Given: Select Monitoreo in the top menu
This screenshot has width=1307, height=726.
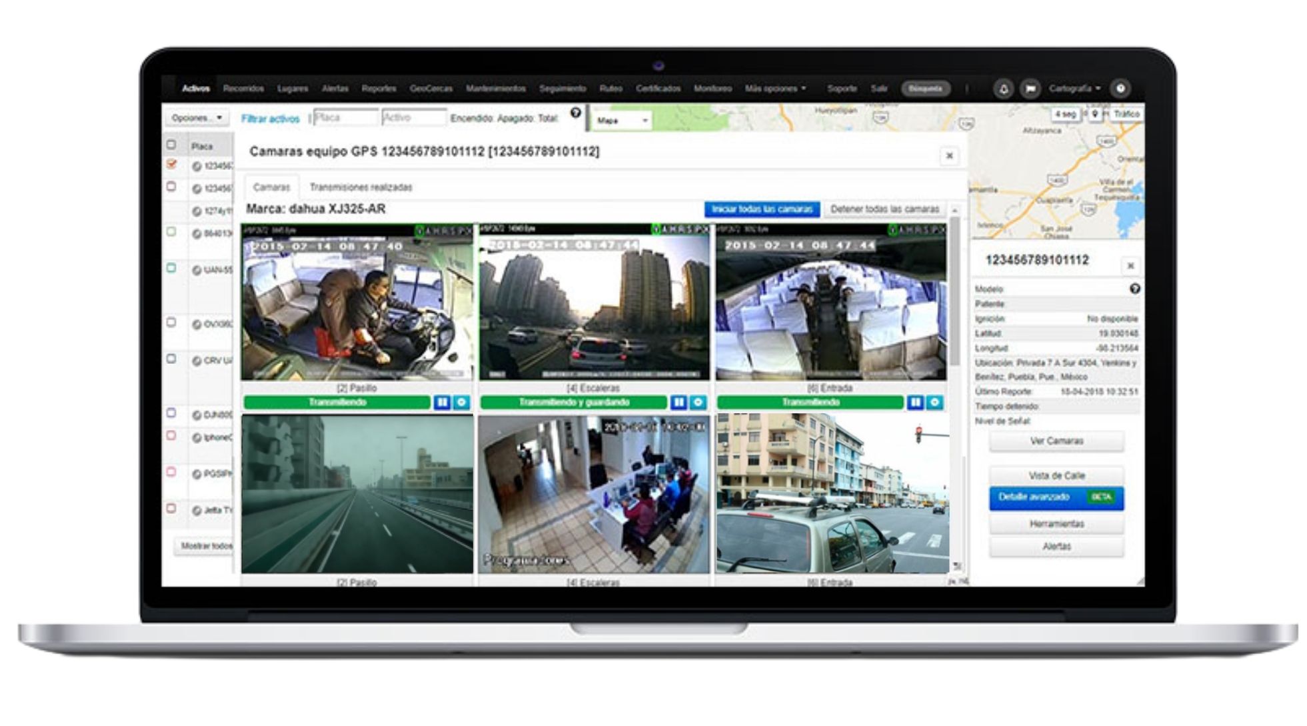Looking at the screenshot, I should 714,87.
